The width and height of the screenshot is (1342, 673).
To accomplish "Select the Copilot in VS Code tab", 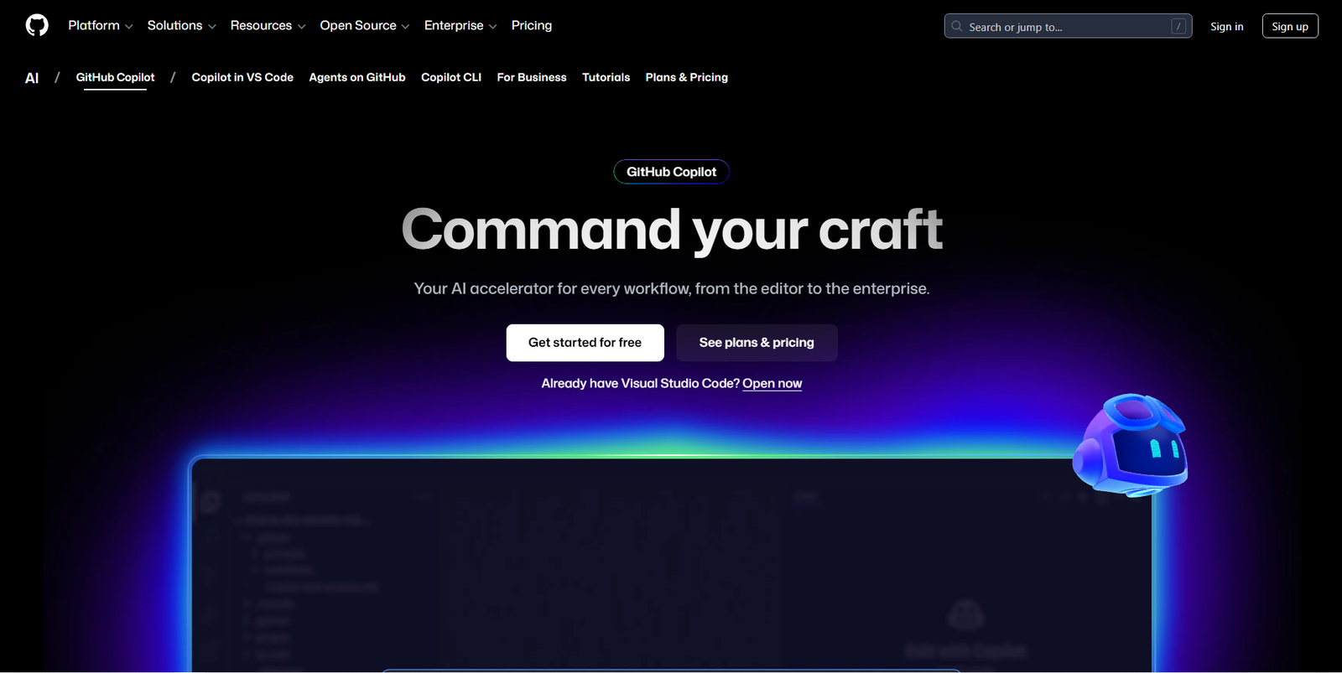I will (x=242, y=77).
